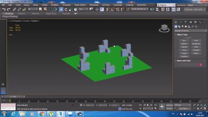Go to the end frame button
This screenshot has height=117, width=208.
pos(155,105)
